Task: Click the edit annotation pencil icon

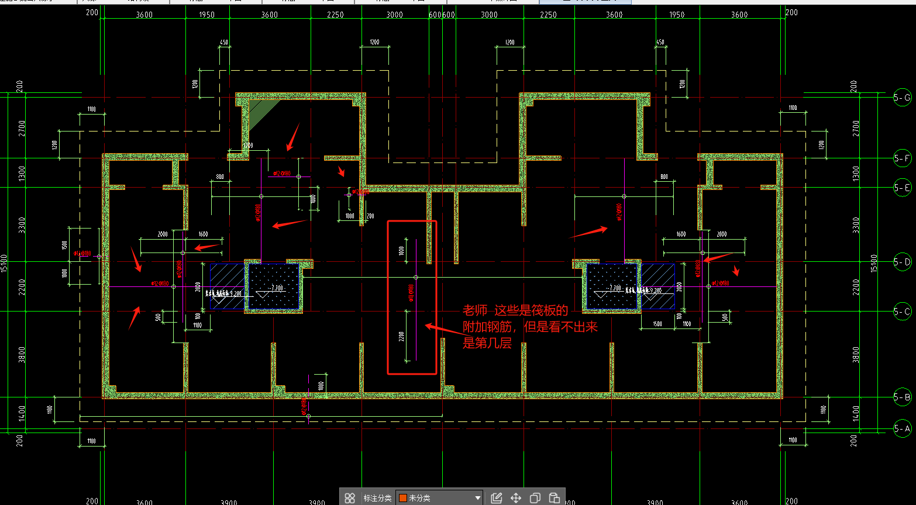Action: tap(497, 498)
